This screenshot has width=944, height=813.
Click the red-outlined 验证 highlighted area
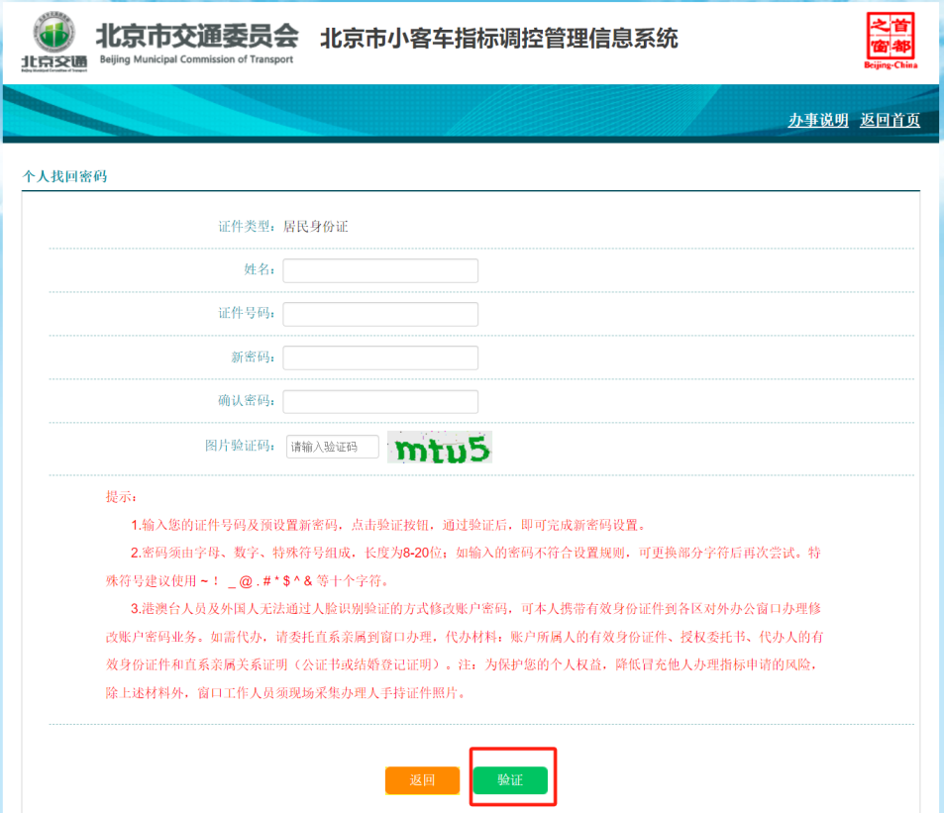[511, 780]
